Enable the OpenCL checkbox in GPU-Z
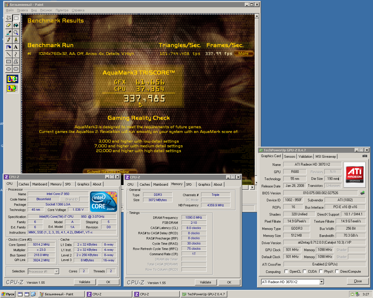373x298 pixels. (286, 272)
